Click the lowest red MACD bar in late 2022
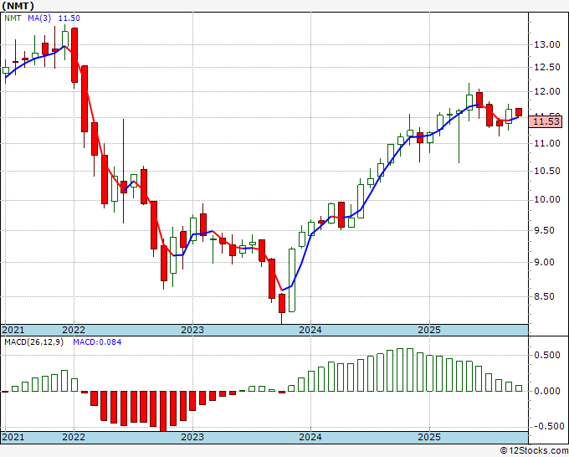 coord(163,411)
